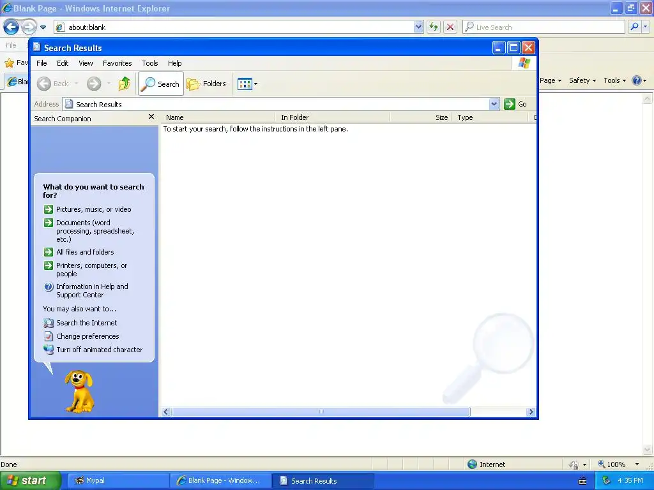Click the Internet security zone status
Image resolution: width=654 pixels, height=490 pixels.
click(x=486, y=464)
